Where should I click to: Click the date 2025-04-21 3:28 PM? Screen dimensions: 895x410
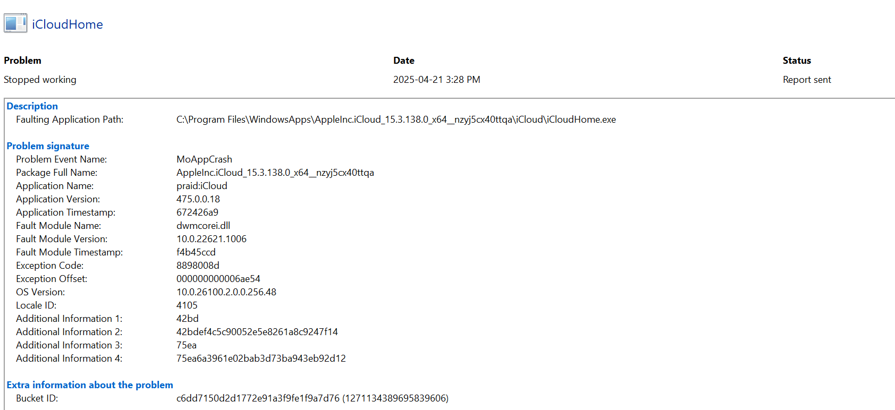coord(437,80)
